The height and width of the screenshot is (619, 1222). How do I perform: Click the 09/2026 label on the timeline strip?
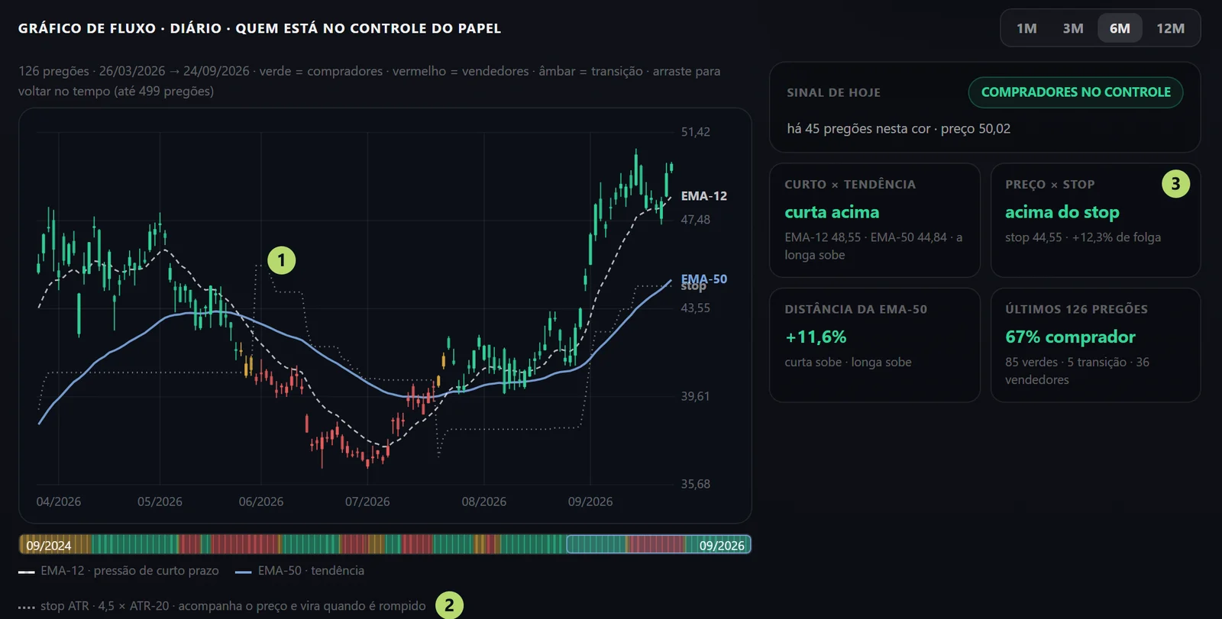722,545
